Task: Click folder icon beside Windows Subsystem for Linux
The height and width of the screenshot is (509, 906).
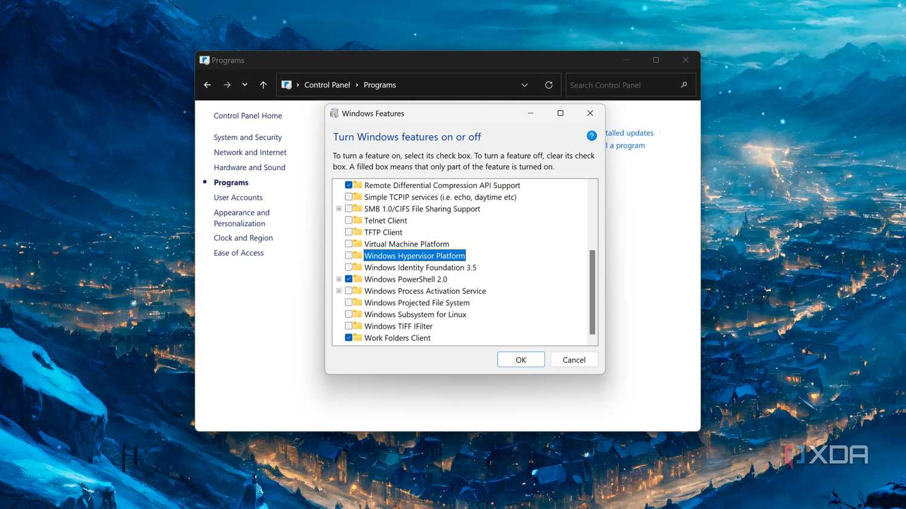Action: (x=358, y=314)
